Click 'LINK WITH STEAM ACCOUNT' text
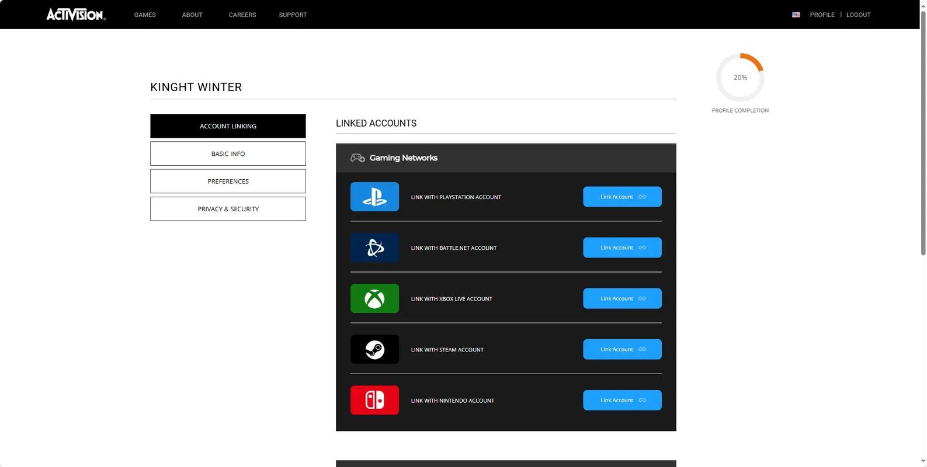The height and width of the screenshot is (467, 927). pyautogui.click(x=447, y=350)
